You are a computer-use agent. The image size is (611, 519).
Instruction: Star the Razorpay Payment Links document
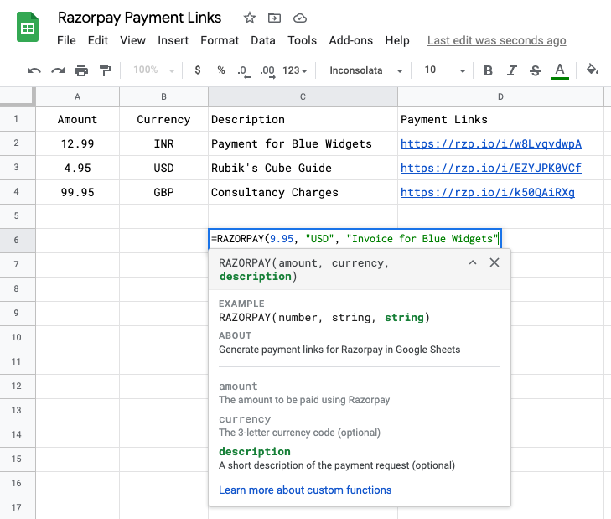coord(250,18)
